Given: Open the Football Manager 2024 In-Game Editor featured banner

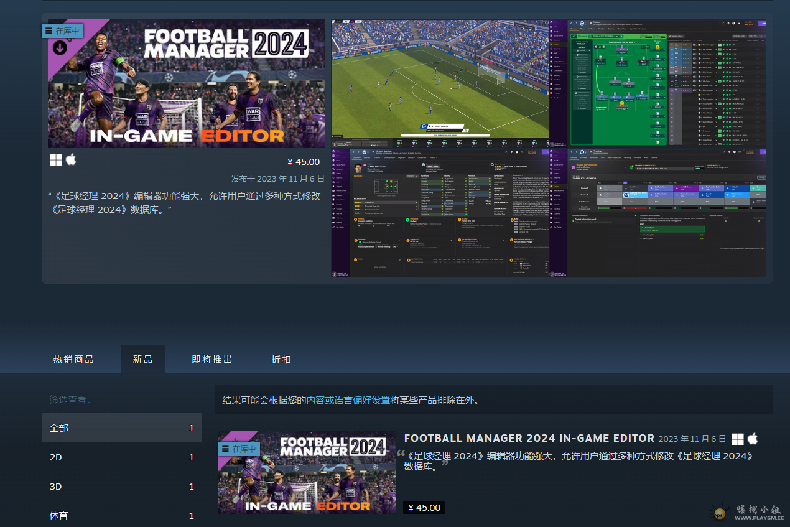Looking at the screenshot, I should 186,83.
